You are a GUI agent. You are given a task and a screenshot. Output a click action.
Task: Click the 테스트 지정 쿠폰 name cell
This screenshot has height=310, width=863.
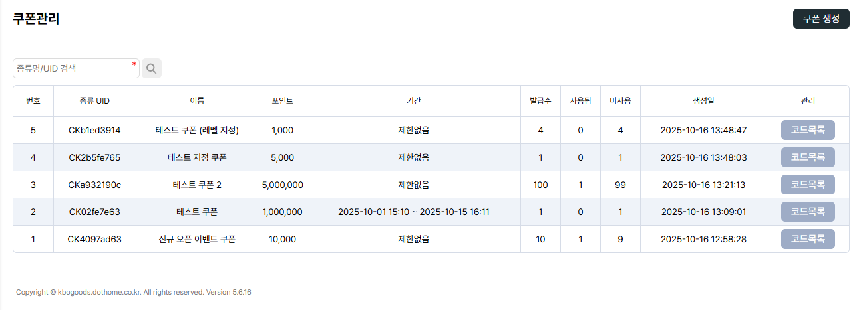coord(197,158)
